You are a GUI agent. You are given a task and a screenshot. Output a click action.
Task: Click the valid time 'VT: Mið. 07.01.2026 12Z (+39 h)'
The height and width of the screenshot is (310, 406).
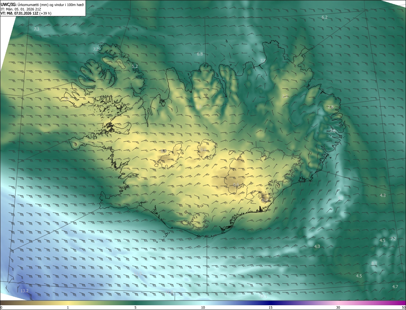26,13
